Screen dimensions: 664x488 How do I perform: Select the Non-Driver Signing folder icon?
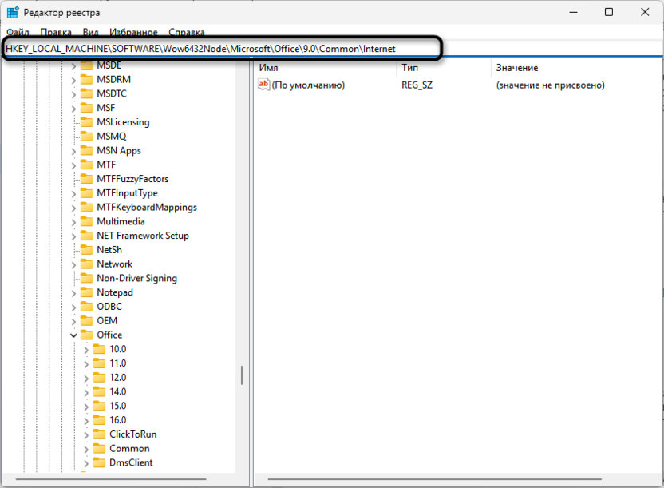86,278
